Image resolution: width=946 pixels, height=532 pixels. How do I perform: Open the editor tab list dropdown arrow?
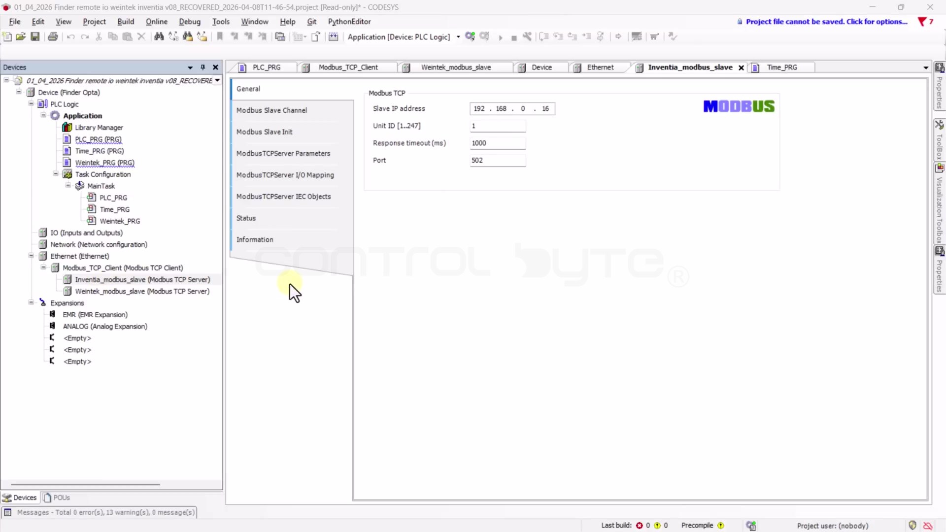[926, 67]
